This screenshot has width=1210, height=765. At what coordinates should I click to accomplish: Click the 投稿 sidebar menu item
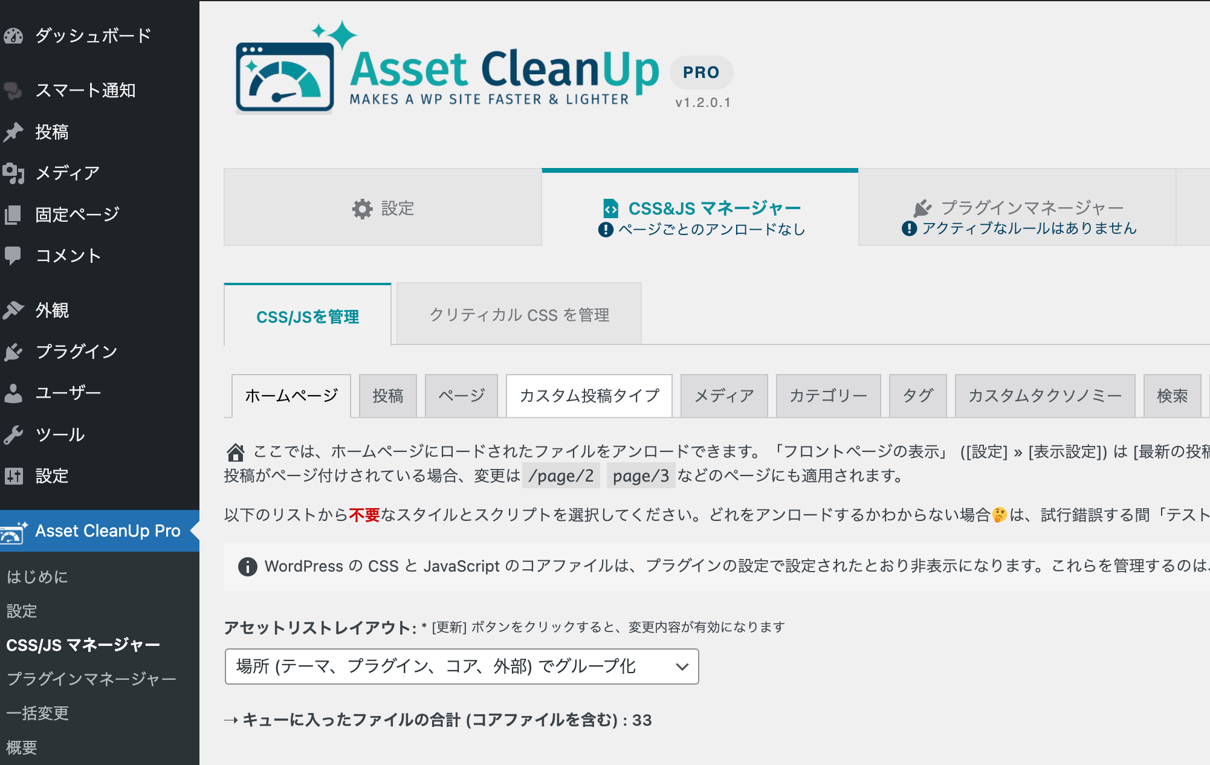(x=50, y=132)
